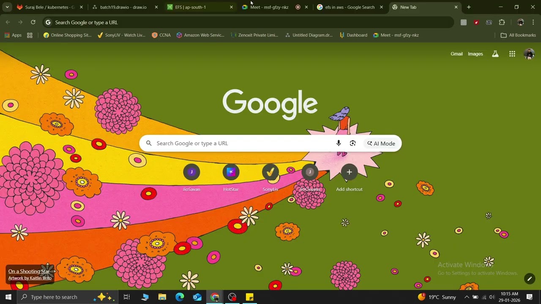Open File Explorer from the taskbar
The width and height of the screenshot is (541, 304).
click(x=162, y=297)
